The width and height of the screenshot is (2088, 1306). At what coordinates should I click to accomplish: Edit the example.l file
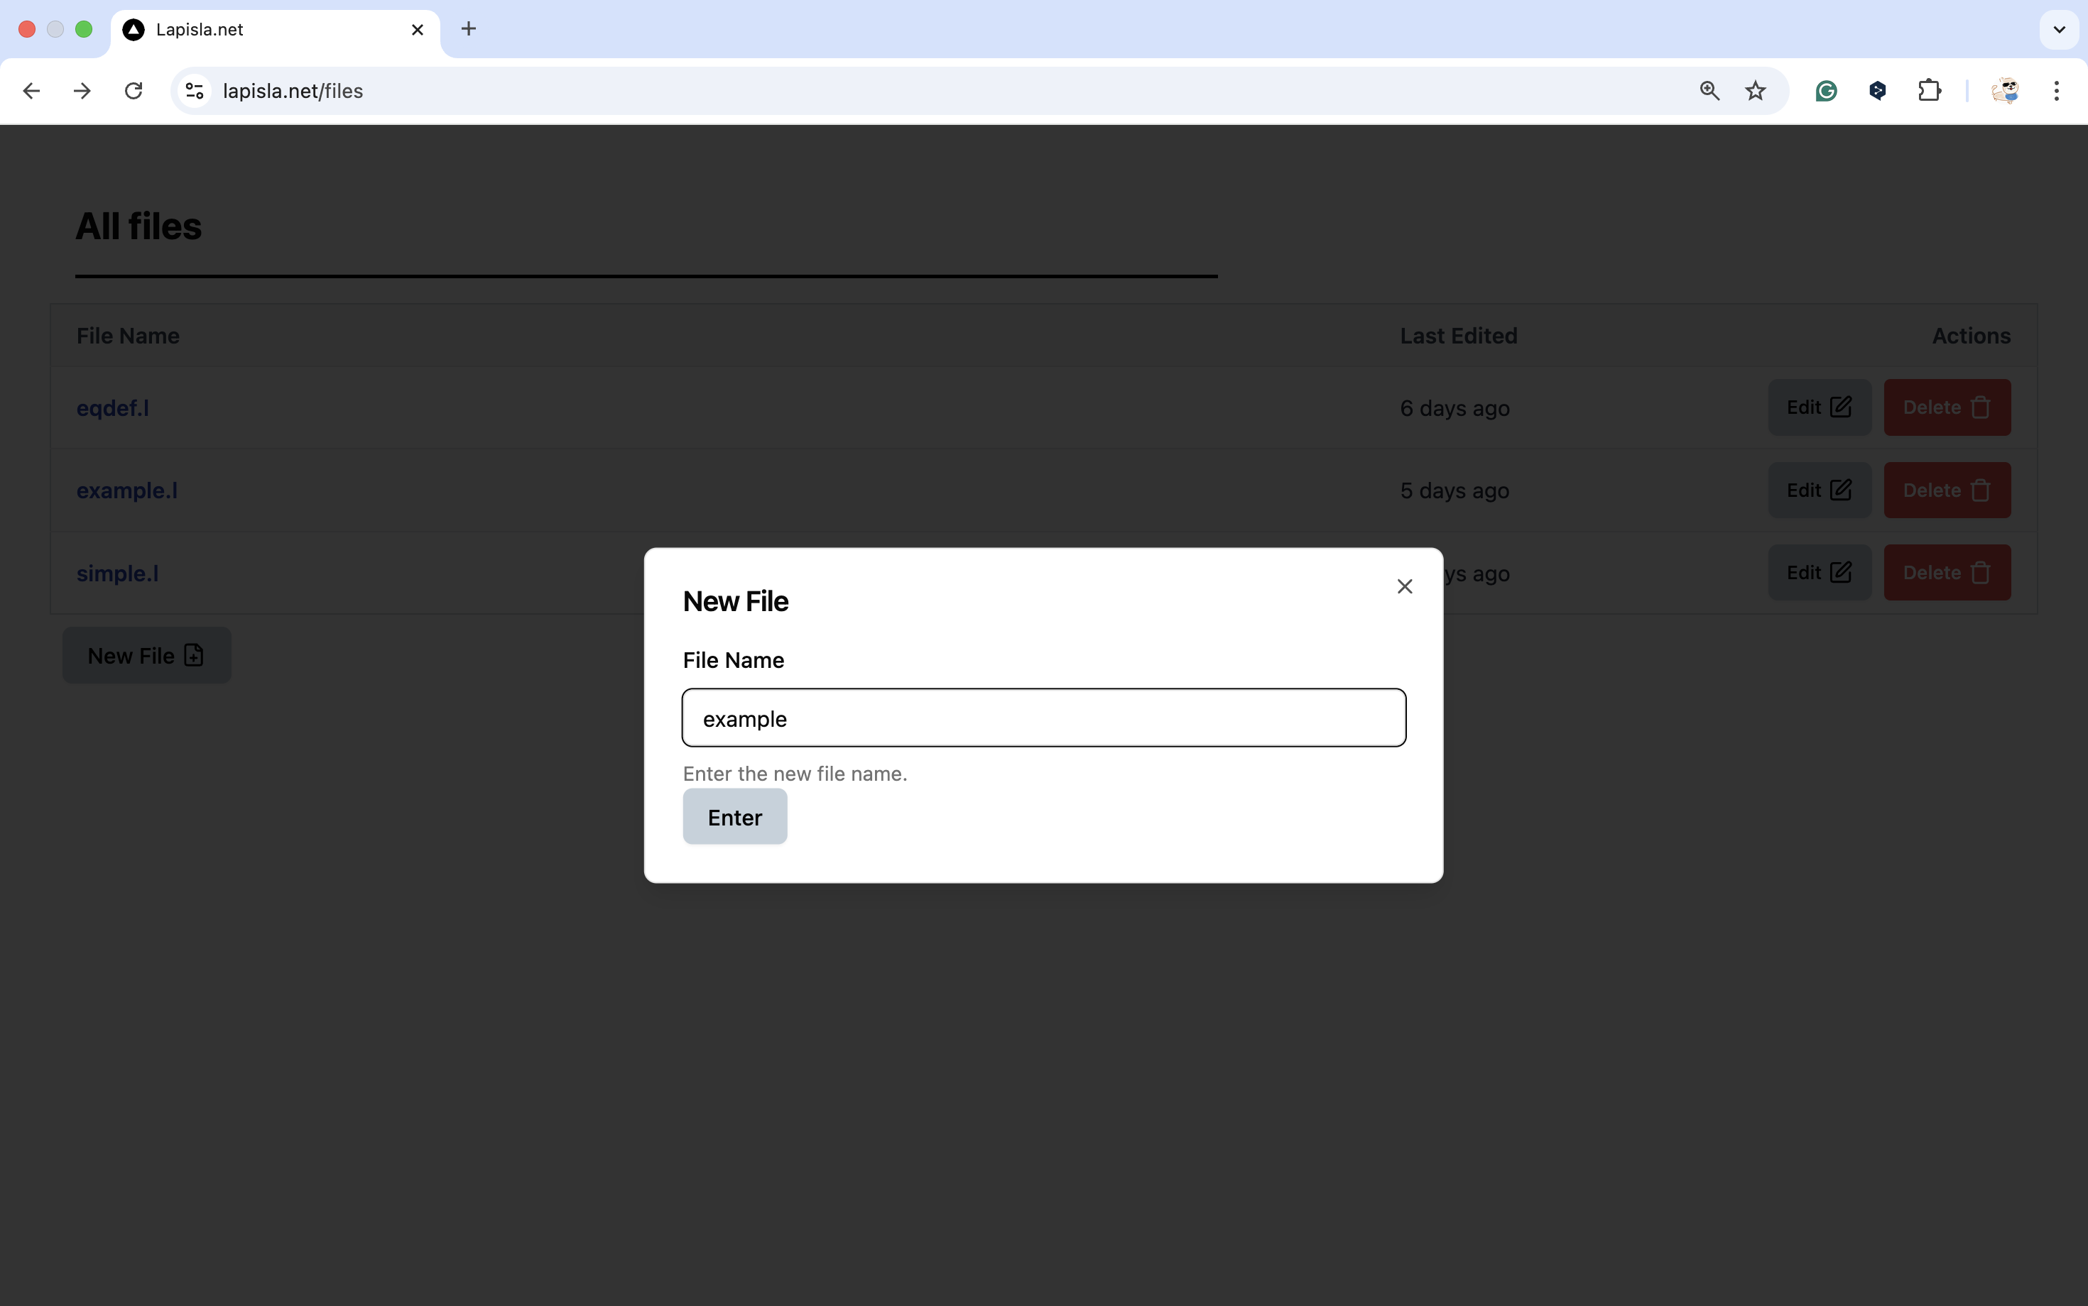point(1820,490)
